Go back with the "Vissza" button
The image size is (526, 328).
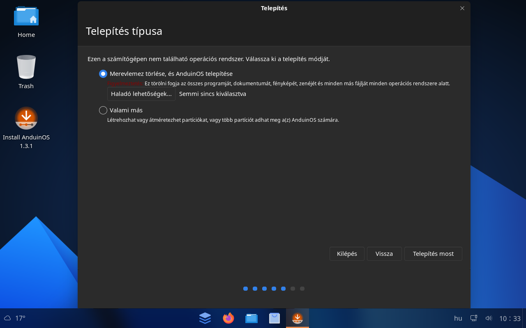tap(384, 254)
